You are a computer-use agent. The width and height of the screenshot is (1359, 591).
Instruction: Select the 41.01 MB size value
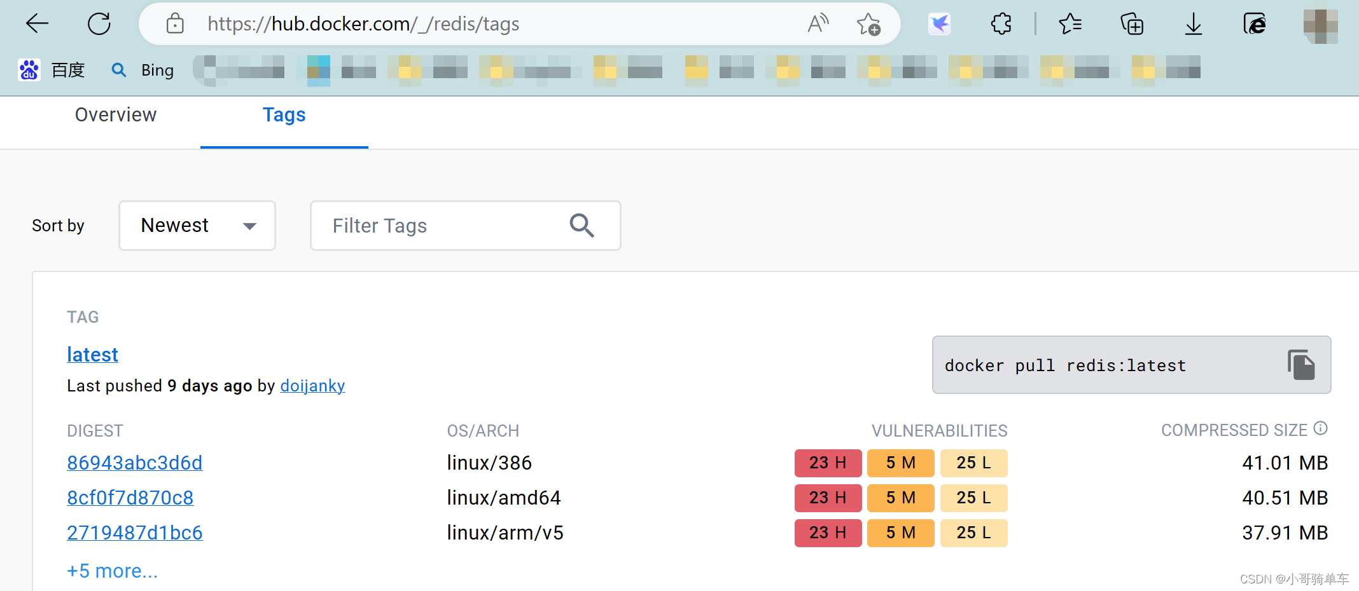tap(1285, 463)
